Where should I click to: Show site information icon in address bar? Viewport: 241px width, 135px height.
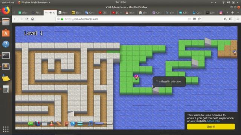coord(59,19)
